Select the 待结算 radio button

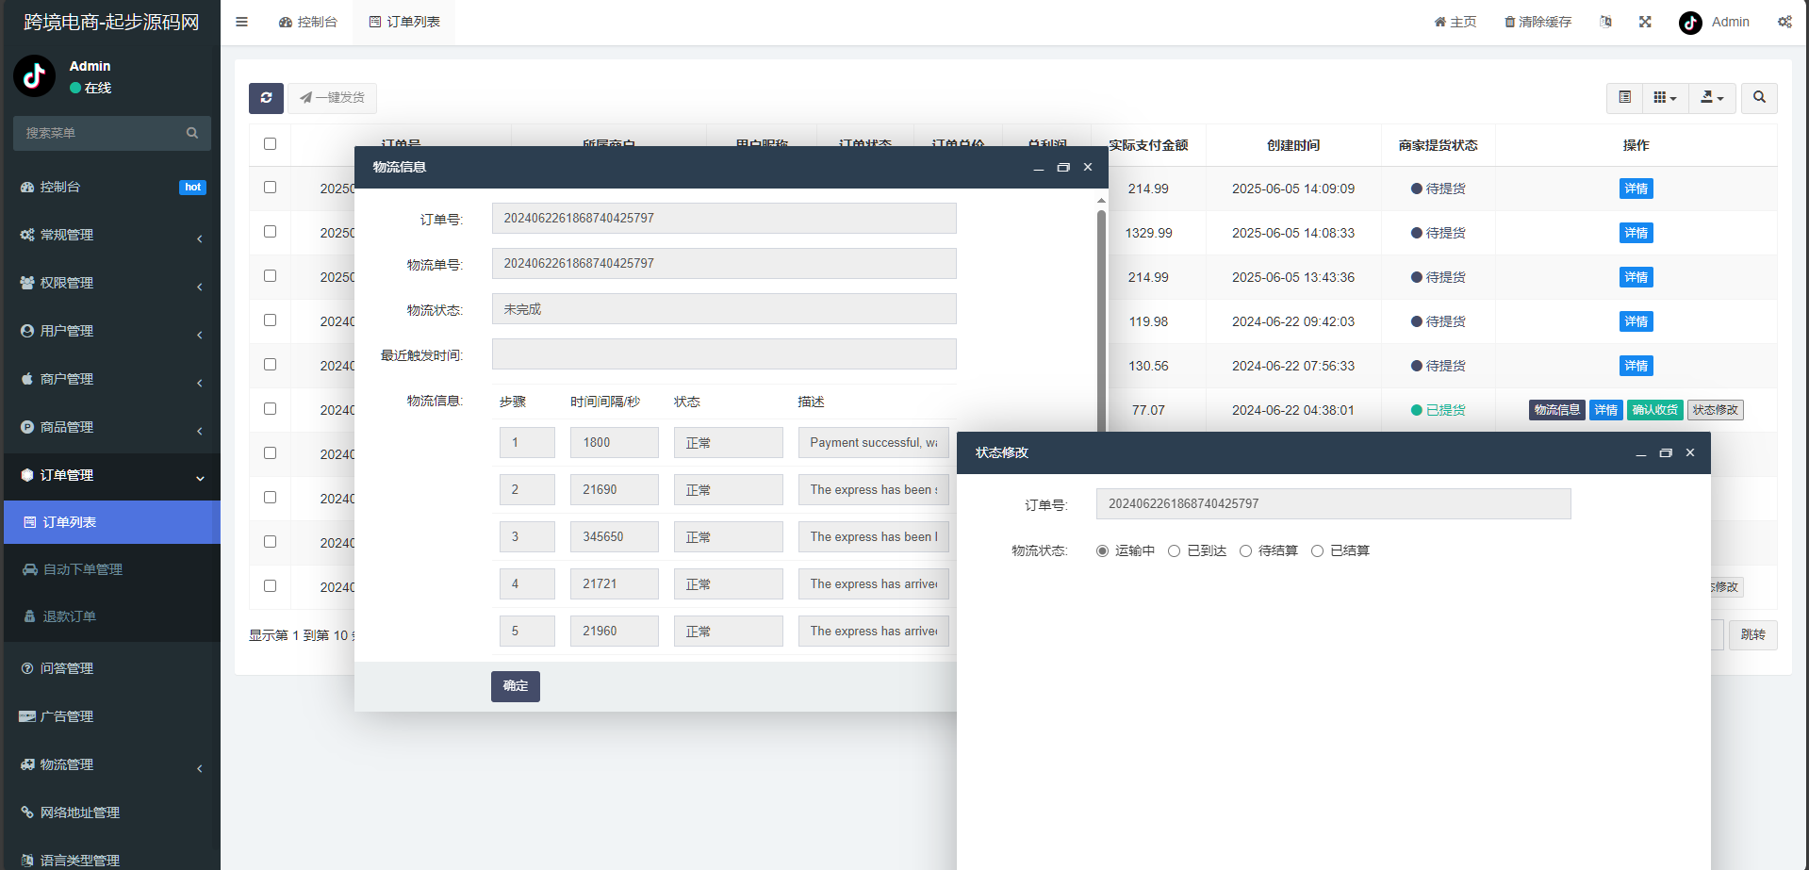(x=1246, y=551)
